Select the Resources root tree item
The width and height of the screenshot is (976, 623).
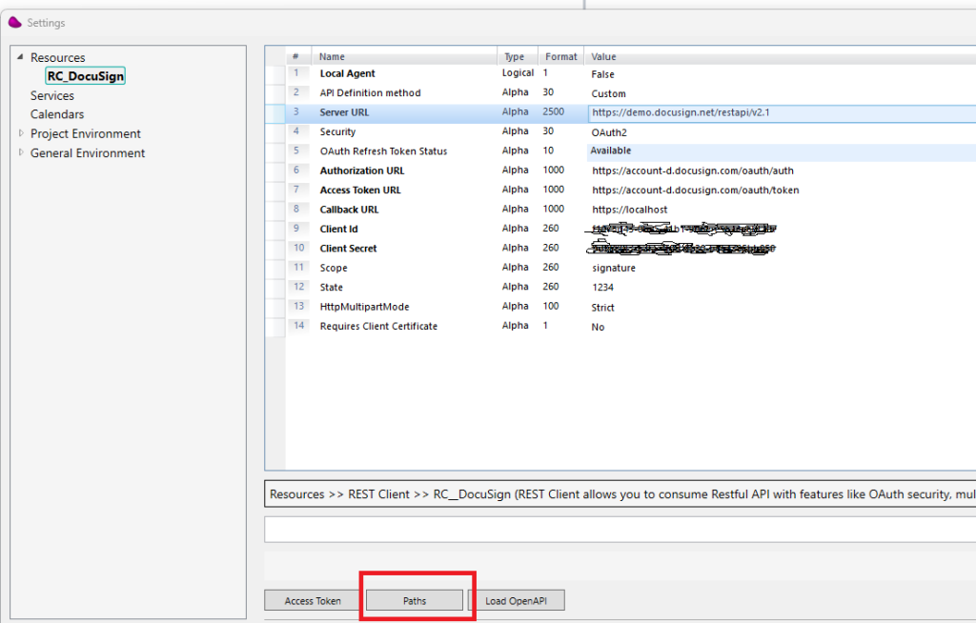[x=58, y=57]
